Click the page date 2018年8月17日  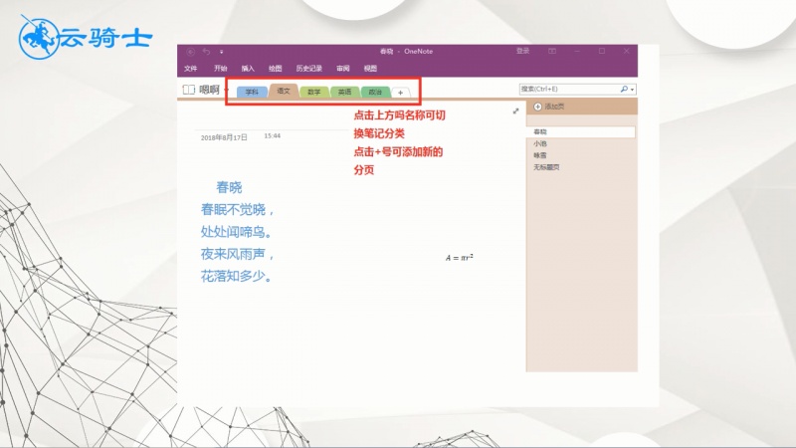tap(224, 137)
